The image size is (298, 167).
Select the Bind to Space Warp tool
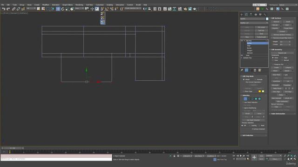click(x=23, y=9)
